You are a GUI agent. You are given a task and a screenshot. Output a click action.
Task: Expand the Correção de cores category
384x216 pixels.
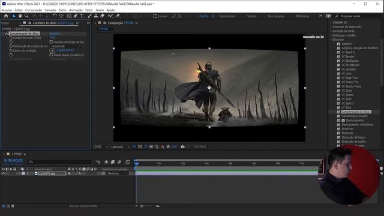click(331, 31)
